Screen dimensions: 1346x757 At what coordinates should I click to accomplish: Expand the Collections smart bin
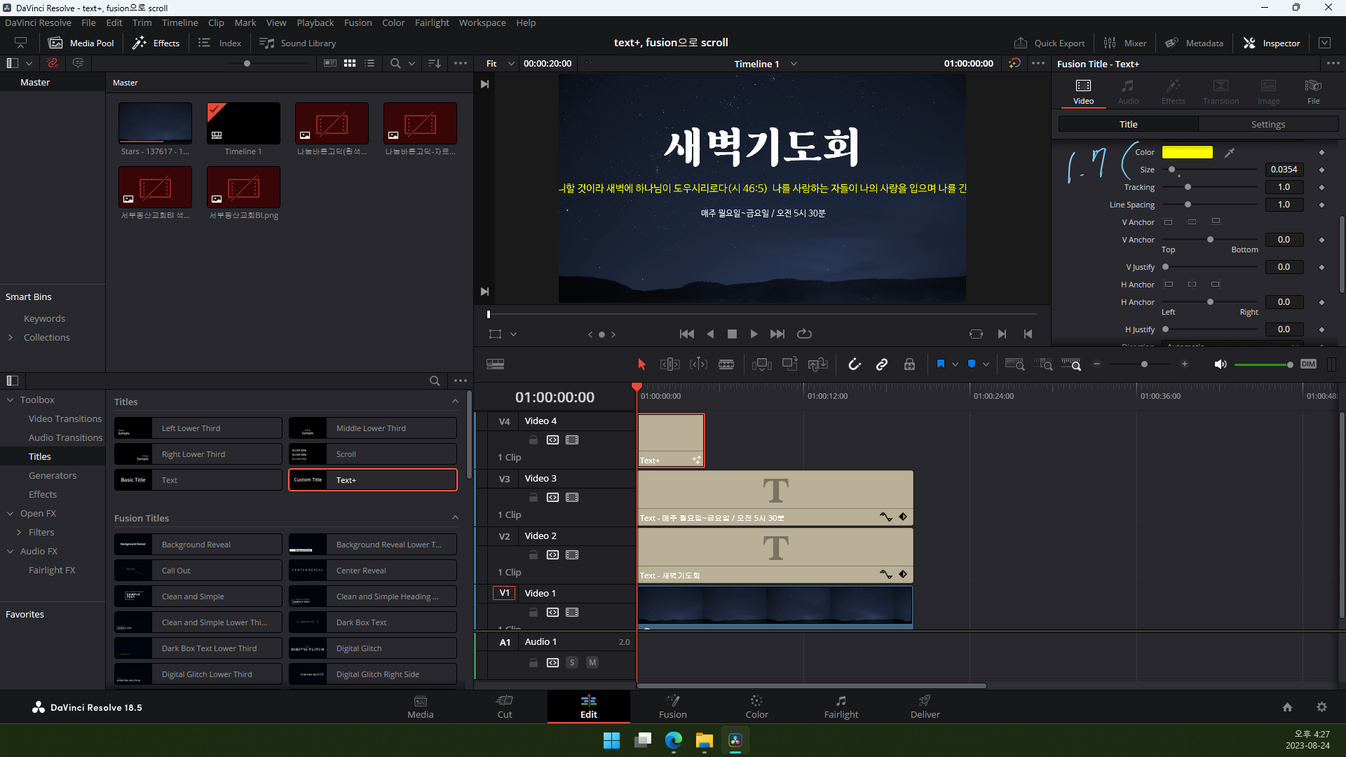pyautogui.click(x=11, y=338)
